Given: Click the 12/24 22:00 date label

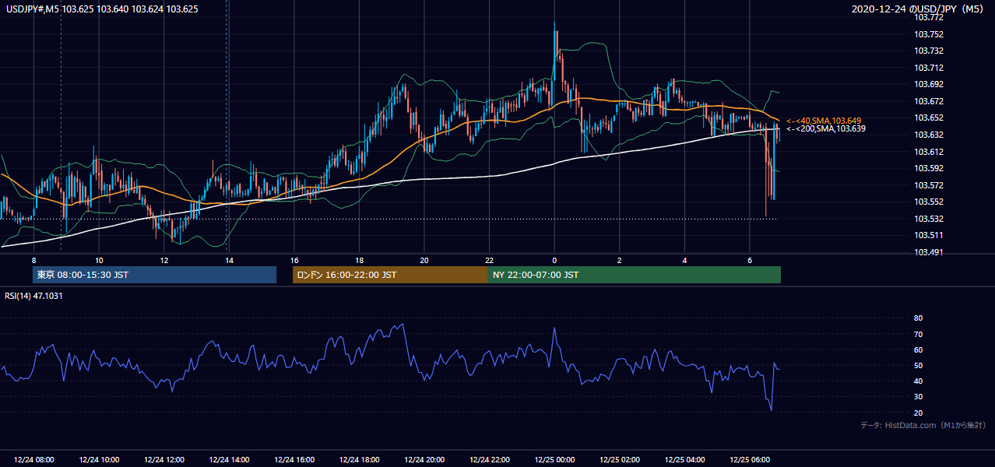Looking at the screenshot, I should coord(489,460).
